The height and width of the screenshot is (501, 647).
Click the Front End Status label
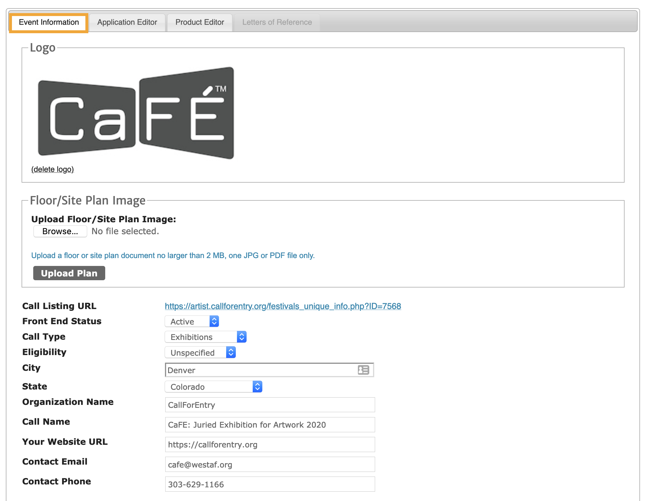click(62, 321)
